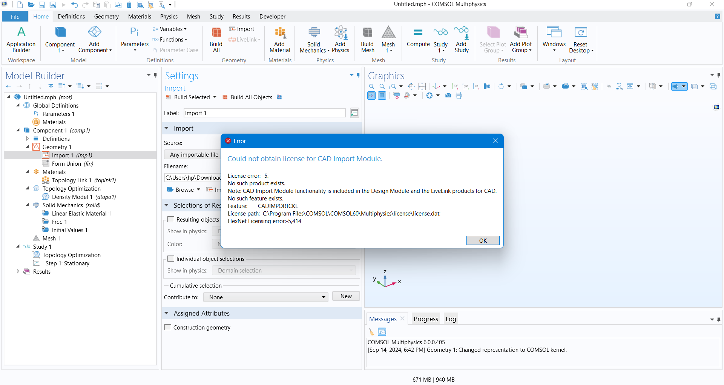Image resolution: width=724 pixels, height=385 pixels.
Task: Select Density Model 1 (dtopo1) node
Action: pyautogui.click(x=79, y=197)
